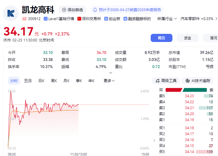Click 卖1 price 34.19
The height and width of the screenshot is (156, 218).
click(189, 120)
